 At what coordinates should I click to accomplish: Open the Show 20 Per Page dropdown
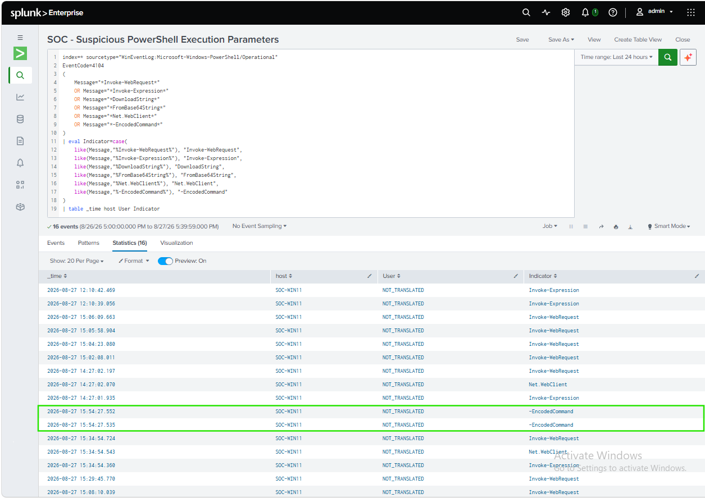click(77, 261)
